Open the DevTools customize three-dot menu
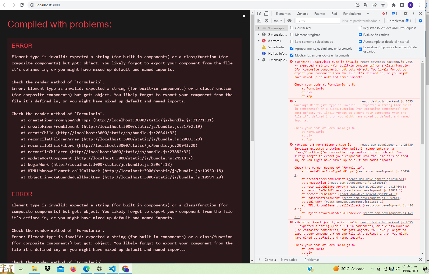The image size is (429, 274). 413,13
